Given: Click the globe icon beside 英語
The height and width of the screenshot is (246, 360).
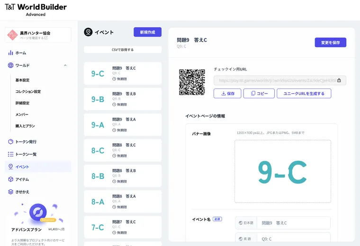Looking at the screenshot, I should pos(241,239).
